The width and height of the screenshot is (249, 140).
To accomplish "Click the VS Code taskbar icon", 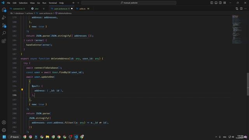I will [x=76, y=137].
